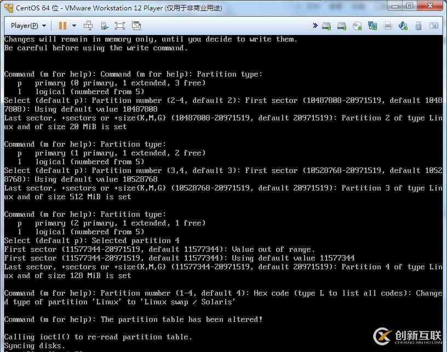The height and width of the screenshot is (352, 447).
Task: Click the VMware icon in title bar
Action: tap(9, 8)
